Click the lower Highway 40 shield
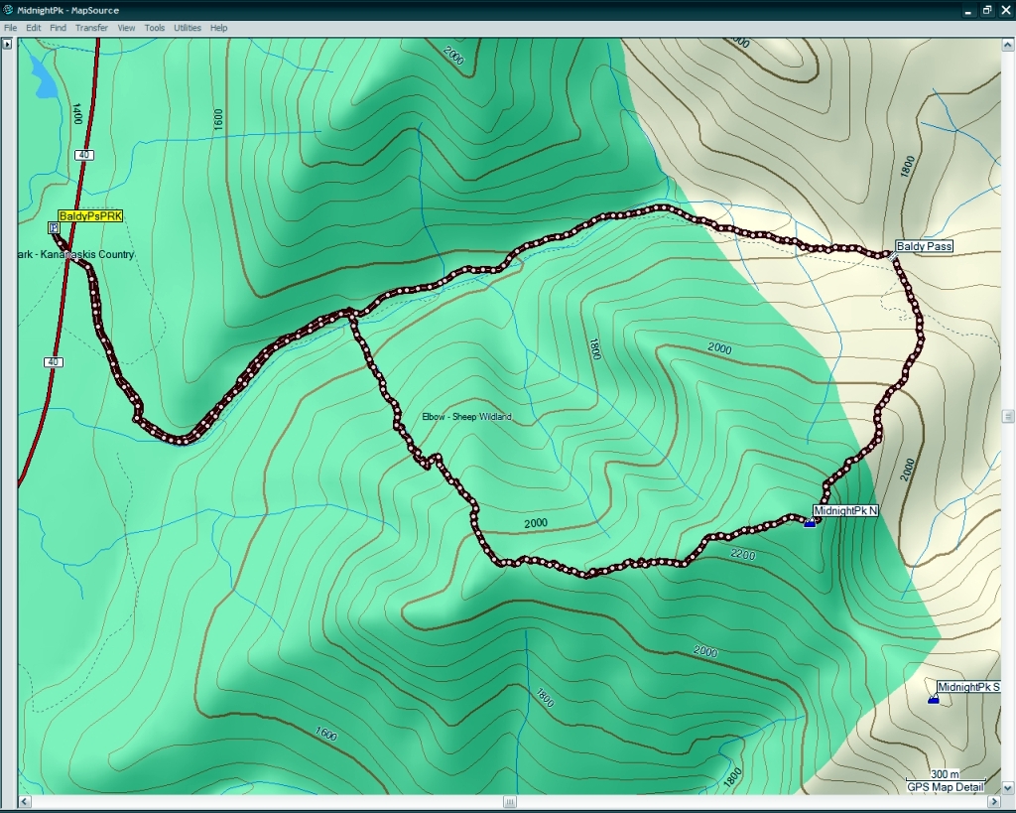Screen dimensions: 1016x813 pyautogui.click(x=53, y=362)
